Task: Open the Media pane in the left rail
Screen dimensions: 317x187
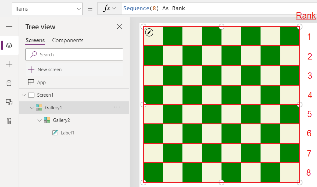Action: tap(9, 102)
